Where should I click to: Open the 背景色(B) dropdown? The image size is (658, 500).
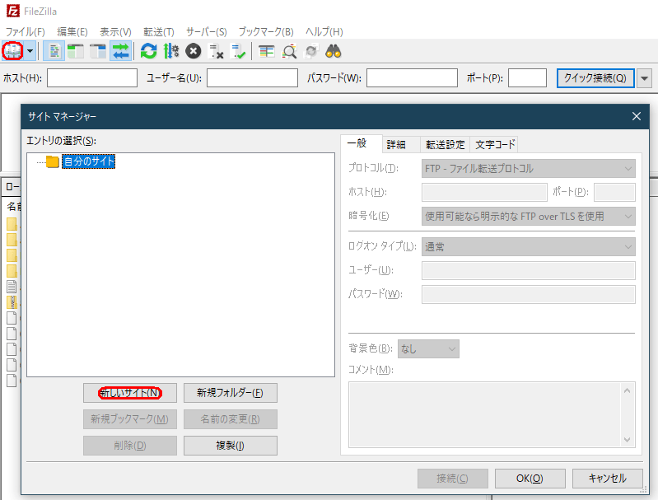(x=428, y=349)
